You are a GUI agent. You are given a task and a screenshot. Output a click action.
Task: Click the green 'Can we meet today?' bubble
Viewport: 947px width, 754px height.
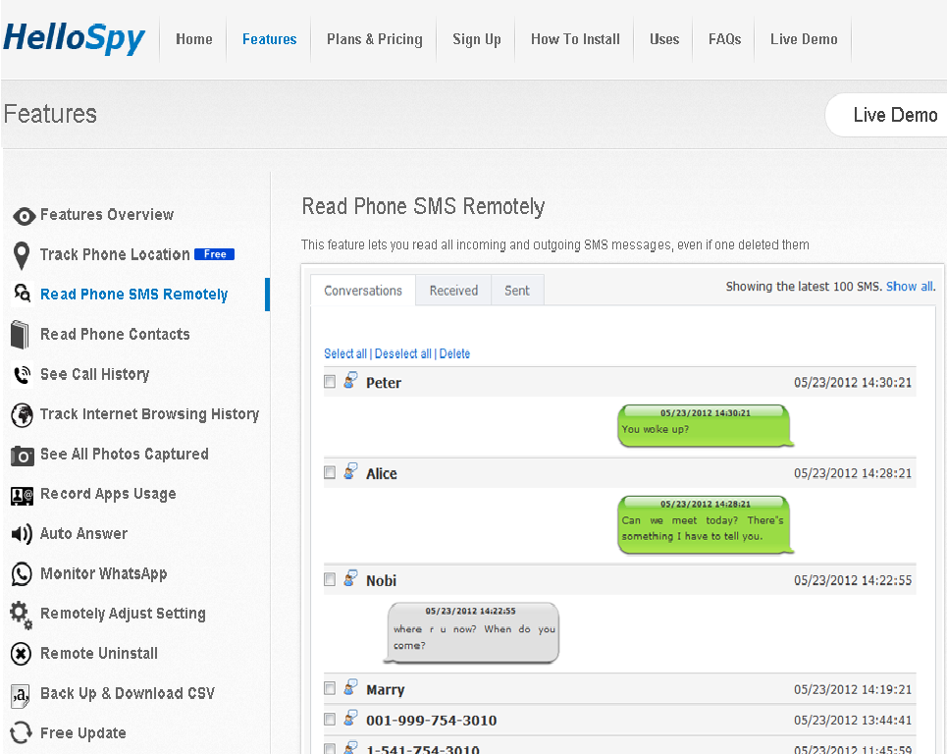click(705, 524)
